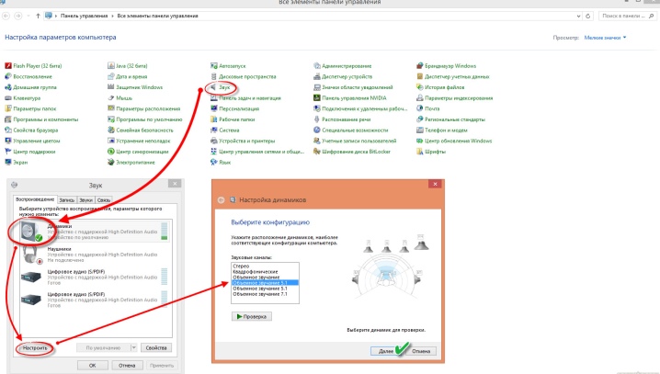Click Настроить button in Звук dialog
The image size is (660, 374).
pos(35,348)
